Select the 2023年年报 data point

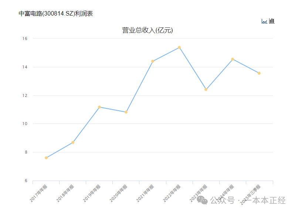pos(206,90)
